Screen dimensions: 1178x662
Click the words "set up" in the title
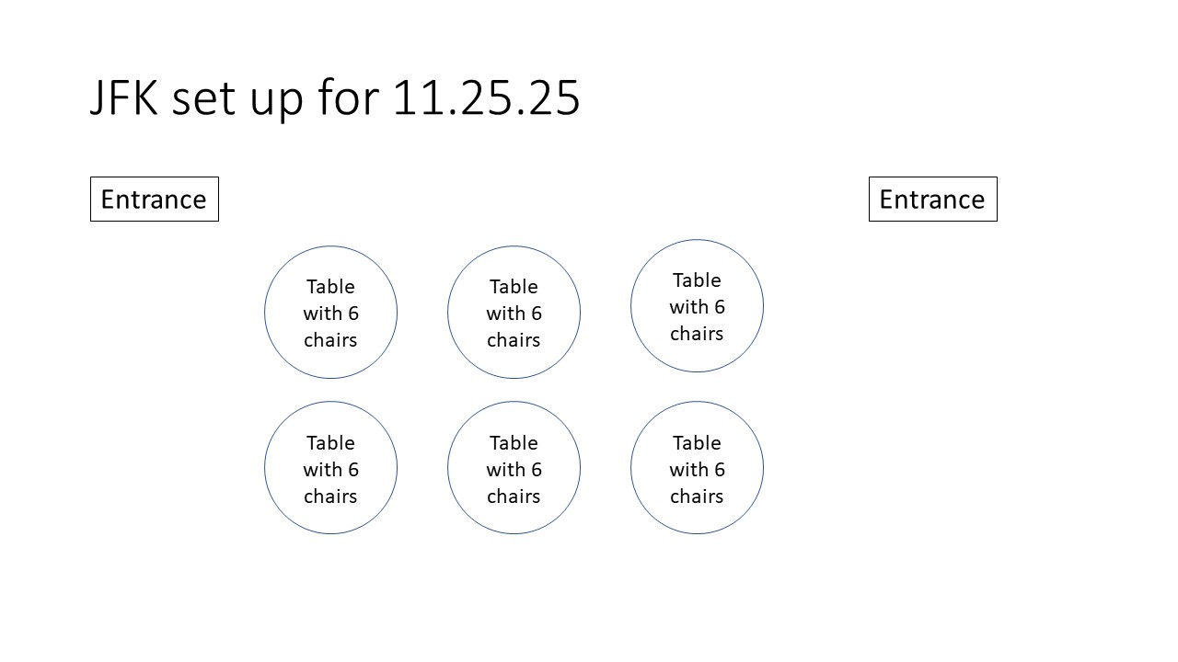point(237,97)
